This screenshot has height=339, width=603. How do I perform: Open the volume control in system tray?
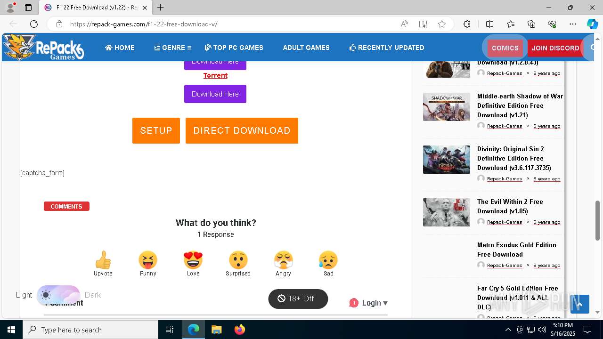pos(542,330)
